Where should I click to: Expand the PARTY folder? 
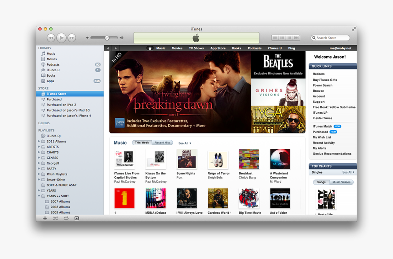tap(39, 169)
